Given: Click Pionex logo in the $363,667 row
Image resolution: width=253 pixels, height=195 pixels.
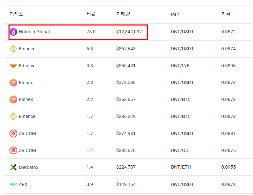Looking at the screenshot, I should (13, 99).
